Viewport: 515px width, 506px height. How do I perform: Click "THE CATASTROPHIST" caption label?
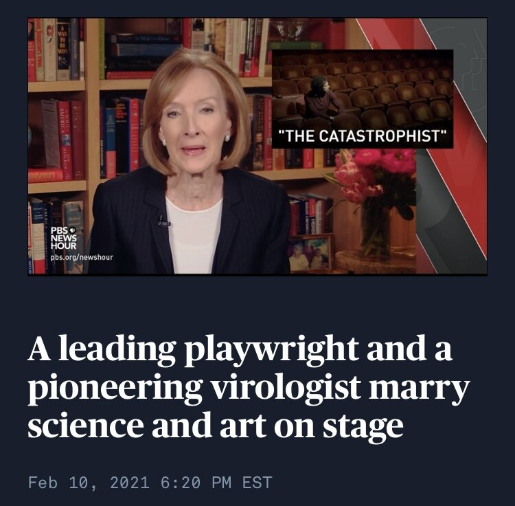[x=363, y=135]
